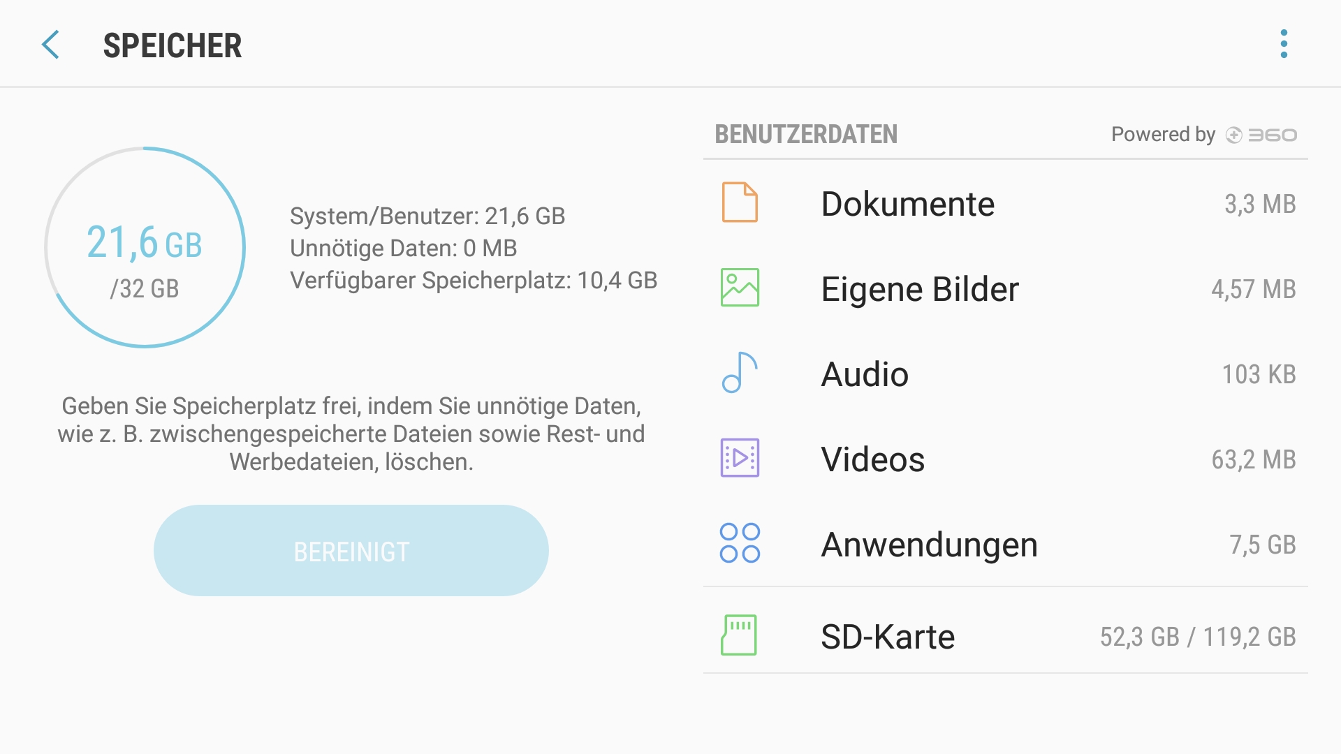The image size is (1341, 754).
Task: Select the Eigene Bilder picture icon
Action: (739, 288)
